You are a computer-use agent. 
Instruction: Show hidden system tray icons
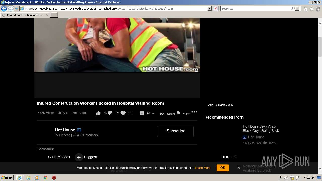pyautogui.click(x=281, y=178)
